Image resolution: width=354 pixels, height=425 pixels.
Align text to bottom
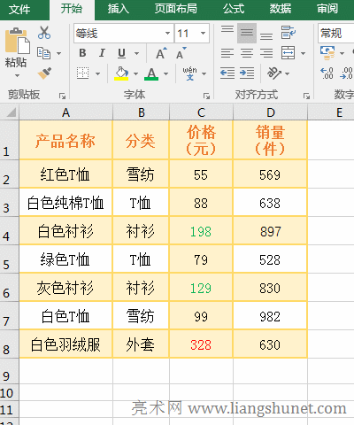click(x=266, y=36)
